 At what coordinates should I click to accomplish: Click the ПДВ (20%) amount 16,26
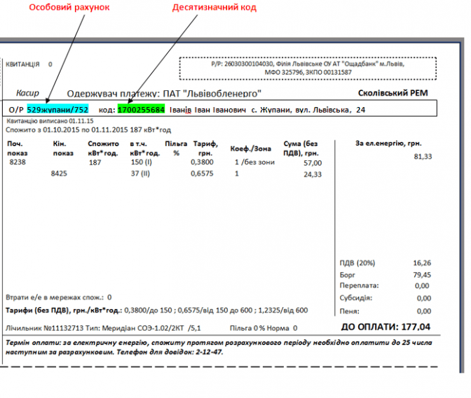tap(422, 263)
